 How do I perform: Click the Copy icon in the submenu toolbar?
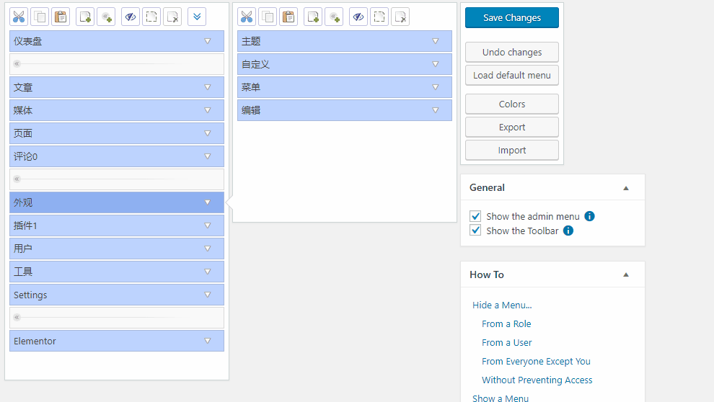[x=268, y=17]
